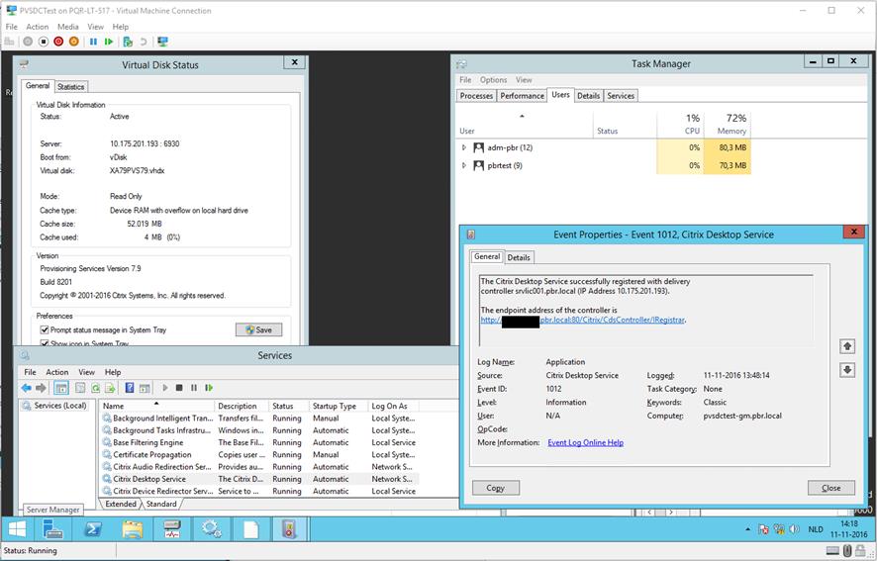The width and height of the screenshot is (877, 561).
Task: Click the Save button in Virtual Disk Status
Action: [x=258, y=330]
